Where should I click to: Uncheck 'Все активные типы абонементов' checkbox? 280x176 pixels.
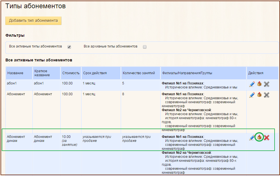[69, 47]
